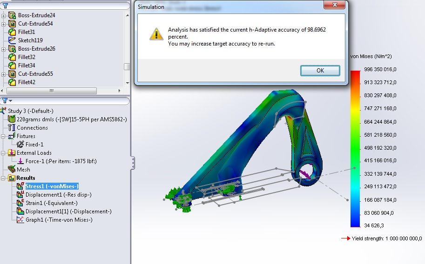This screenshot has height=264, width=425.
Task: Click the Mesh icon in the study tree
Action: tap(11, 170)
